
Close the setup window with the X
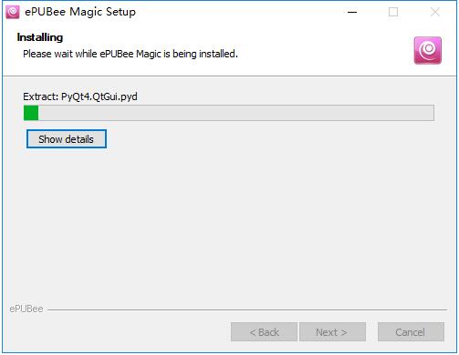[435, 12]
